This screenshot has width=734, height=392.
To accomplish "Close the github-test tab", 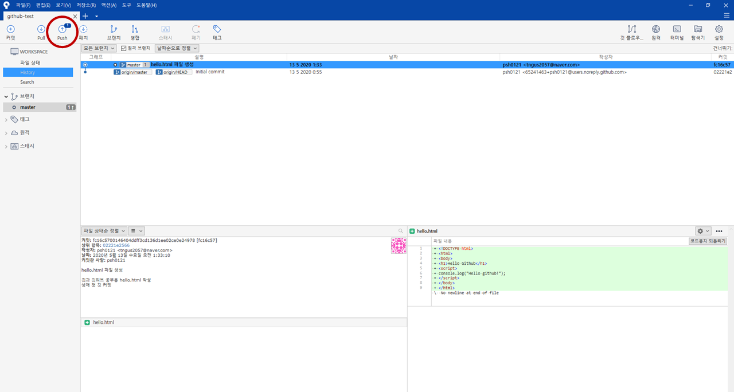I will tap(75, 16).
